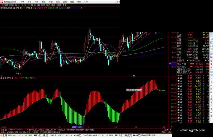
Task: Click the 上证 index in status bar
Action: click(x=5, y=135)
